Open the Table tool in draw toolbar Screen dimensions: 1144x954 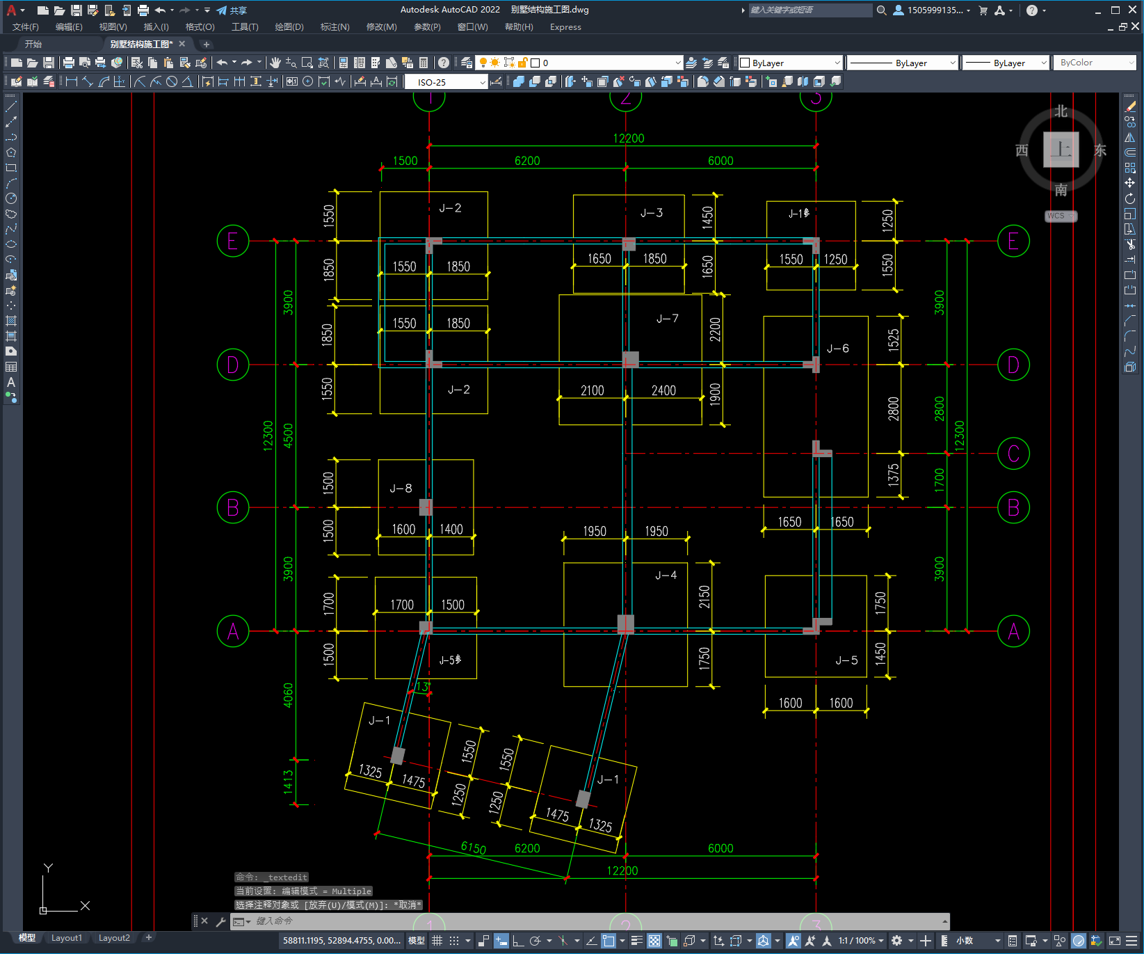coord(11,367)
